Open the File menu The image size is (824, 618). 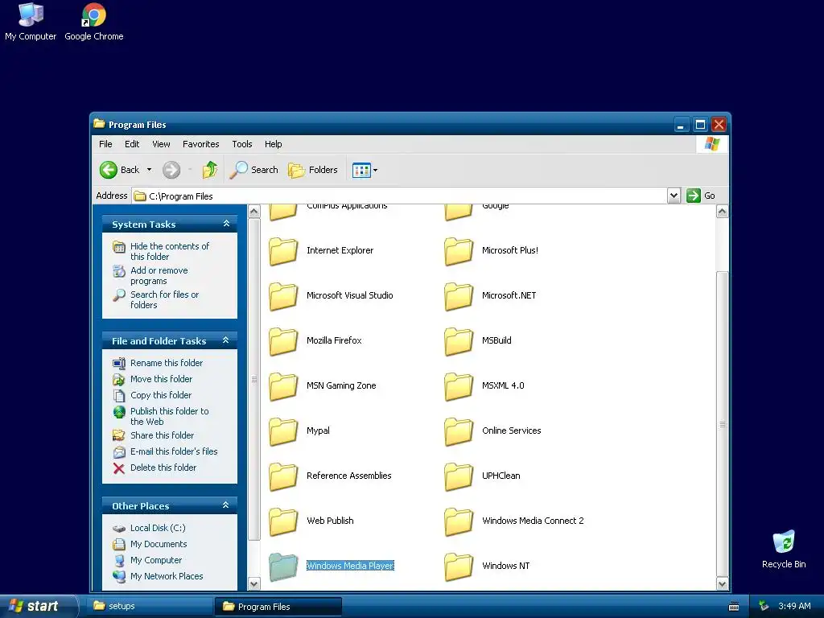(x=105, y=144)
